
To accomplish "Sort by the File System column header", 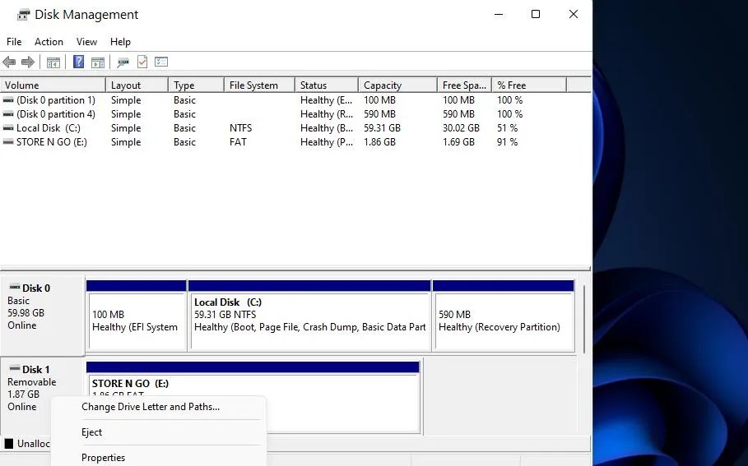I will click(259, 85).
